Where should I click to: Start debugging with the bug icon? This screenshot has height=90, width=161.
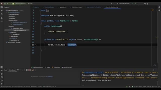click(x=135, y=4)
